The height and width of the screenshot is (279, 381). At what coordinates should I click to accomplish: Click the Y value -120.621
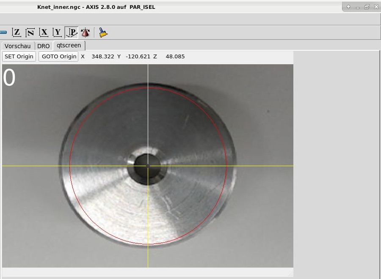pos(138,57)
